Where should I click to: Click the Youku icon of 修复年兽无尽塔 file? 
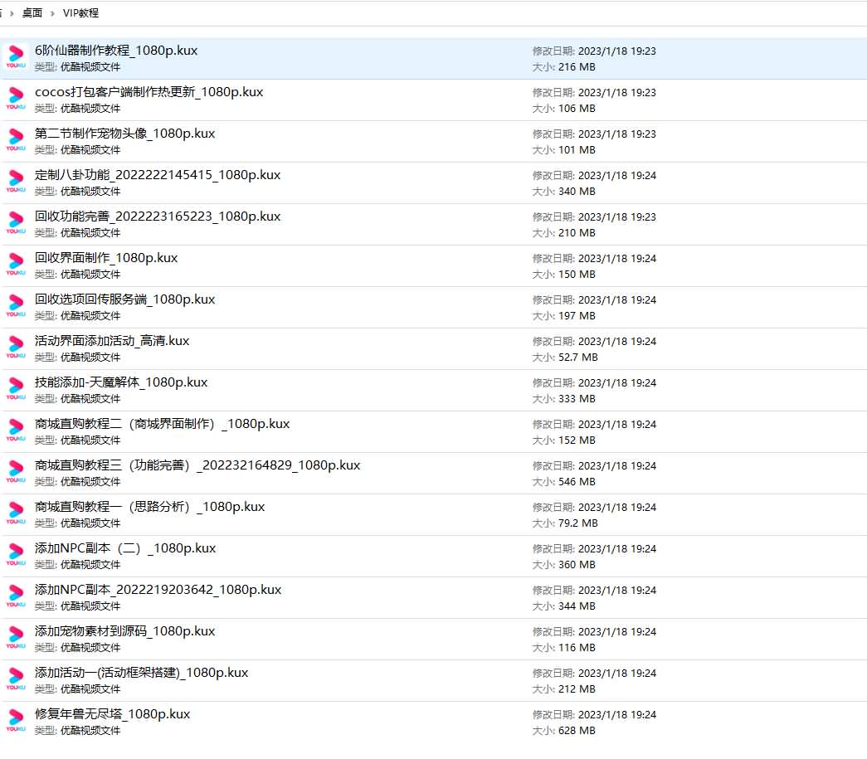[16, 721]
